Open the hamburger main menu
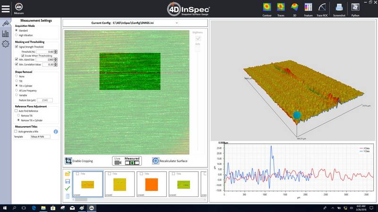Image resolution: width=378 pixels, height=212 pixels. point(6,9)
